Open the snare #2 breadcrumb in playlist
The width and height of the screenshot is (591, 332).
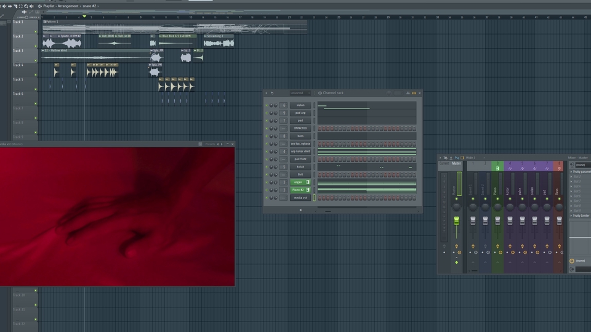(89, 6)
